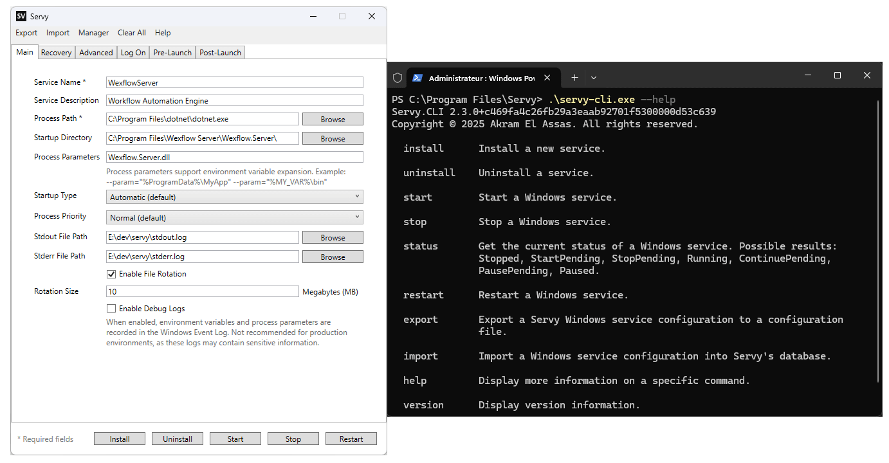Viewport: 889px width, 463px height.
Task: Close the Administrateur PowerShell tab
Action: (x=547, y=77)
